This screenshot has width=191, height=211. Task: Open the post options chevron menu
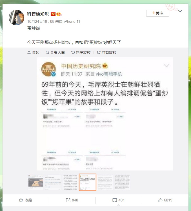click(x=180, y=11)
